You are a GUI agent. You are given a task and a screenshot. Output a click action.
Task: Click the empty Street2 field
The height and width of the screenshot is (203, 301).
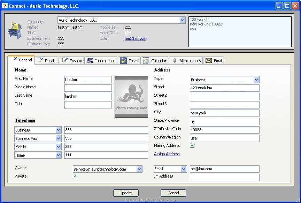(225, 96)
